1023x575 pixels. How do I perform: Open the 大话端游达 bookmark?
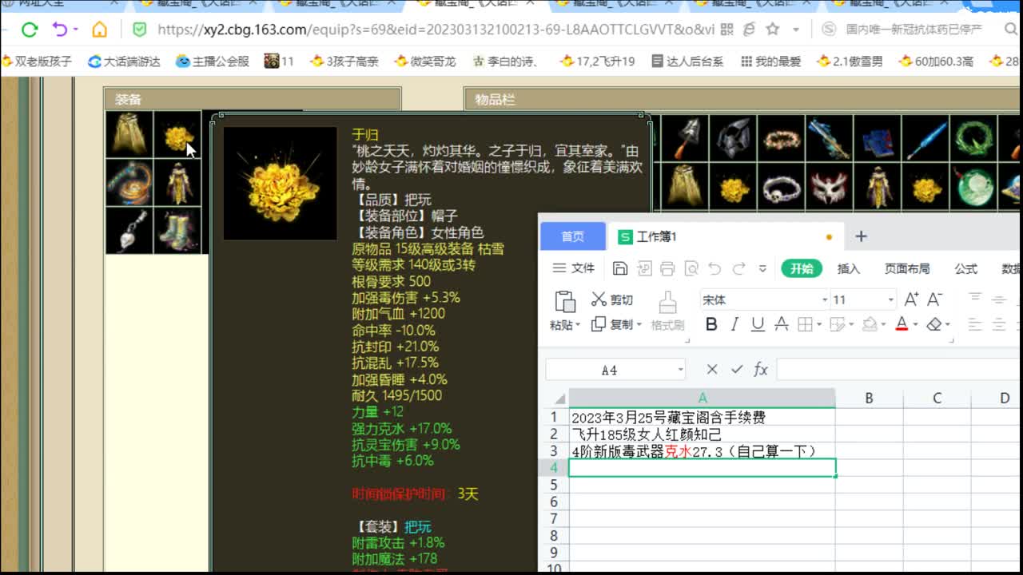[x=124, y=61]
